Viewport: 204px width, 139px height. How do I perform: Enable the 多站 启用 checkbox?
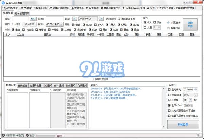(x=13, y=24)
